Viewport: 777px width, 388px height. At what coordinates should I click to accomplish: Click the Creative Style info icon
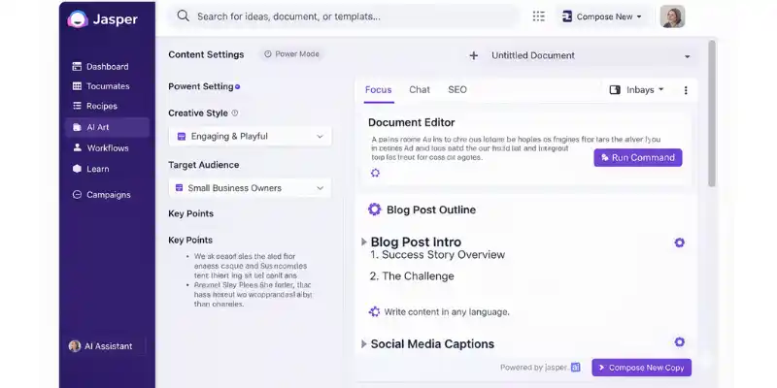(235, 113)
